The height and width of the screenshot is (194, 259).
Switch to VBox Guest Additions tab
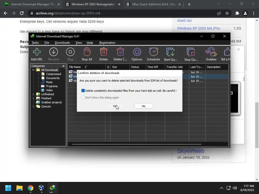coord(154,4)
